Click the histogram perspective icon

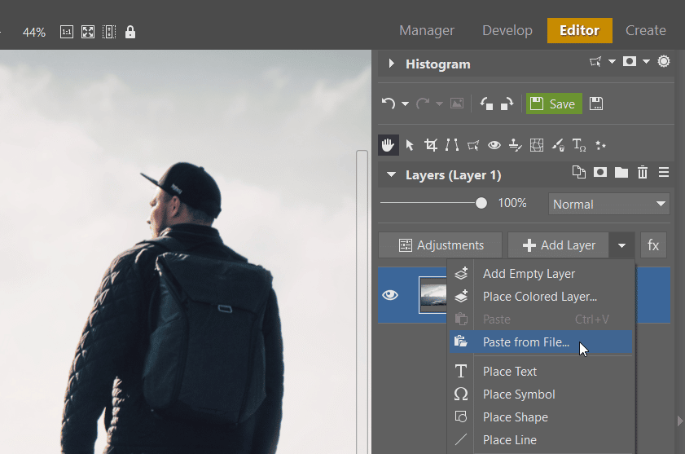[595, 62]
